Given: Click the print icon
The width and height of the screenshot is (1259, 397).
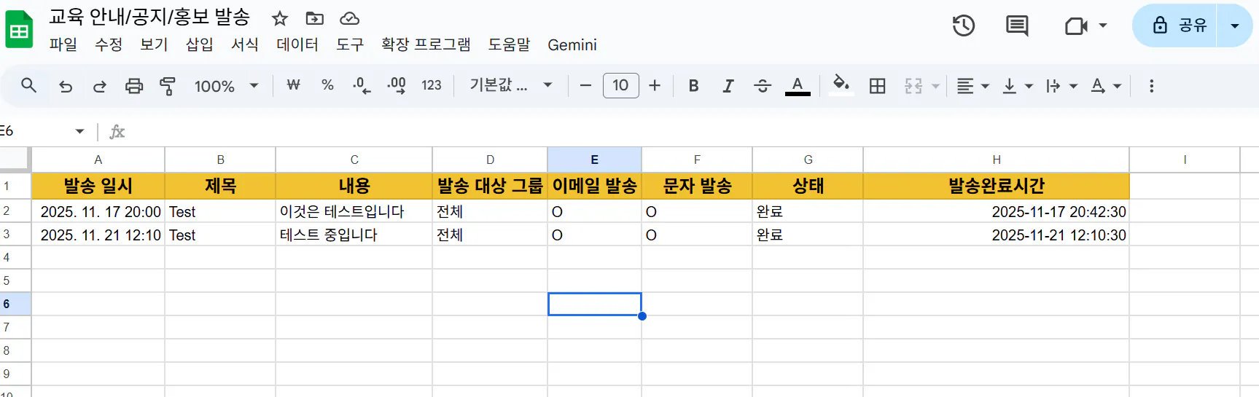Looking at the screenshot, I should (x=134, y=86).
